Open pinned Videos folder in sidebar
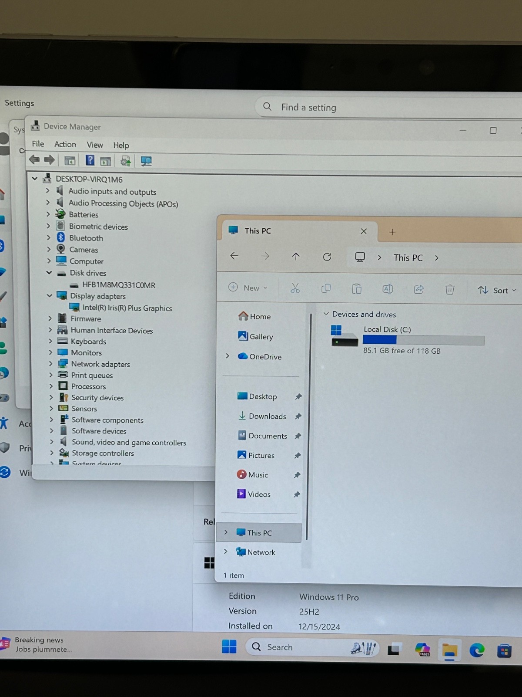The width and height of the screenshot is (522, 697). point(254,494)
